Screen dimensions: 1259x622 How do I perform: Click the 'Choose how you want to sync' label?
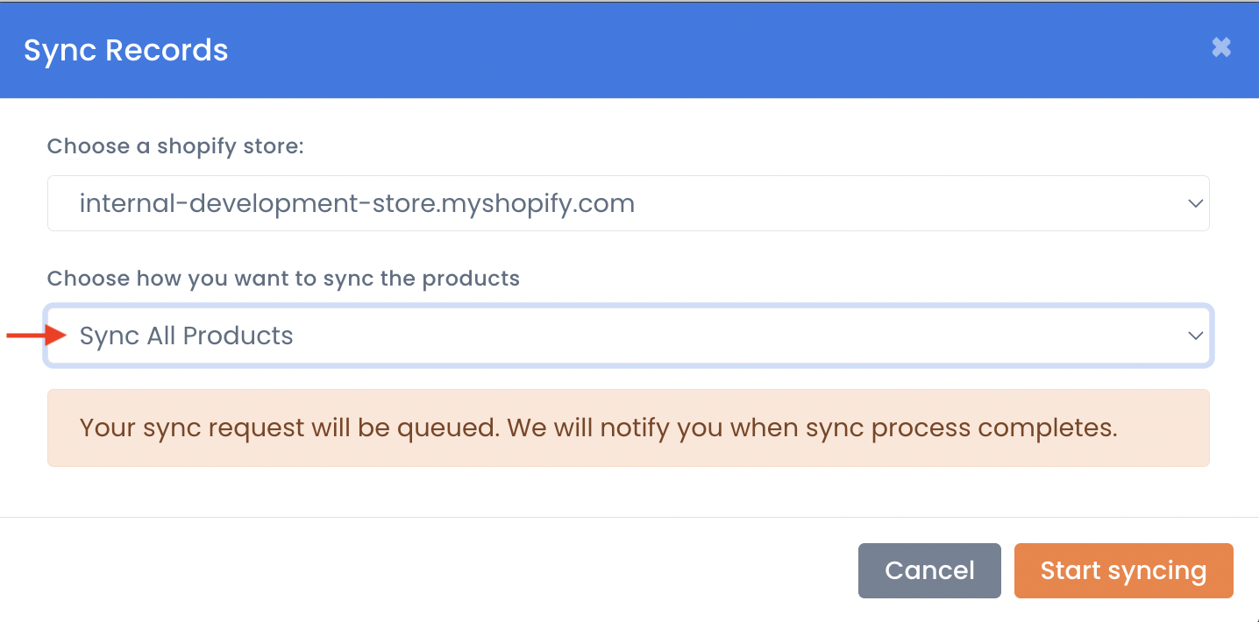point(283,279)
